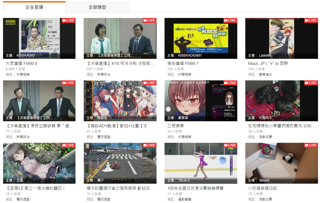Click LIVE badge on figure skating stream
Viewport: 323px width, 203px height.
(x=230, y=145)
